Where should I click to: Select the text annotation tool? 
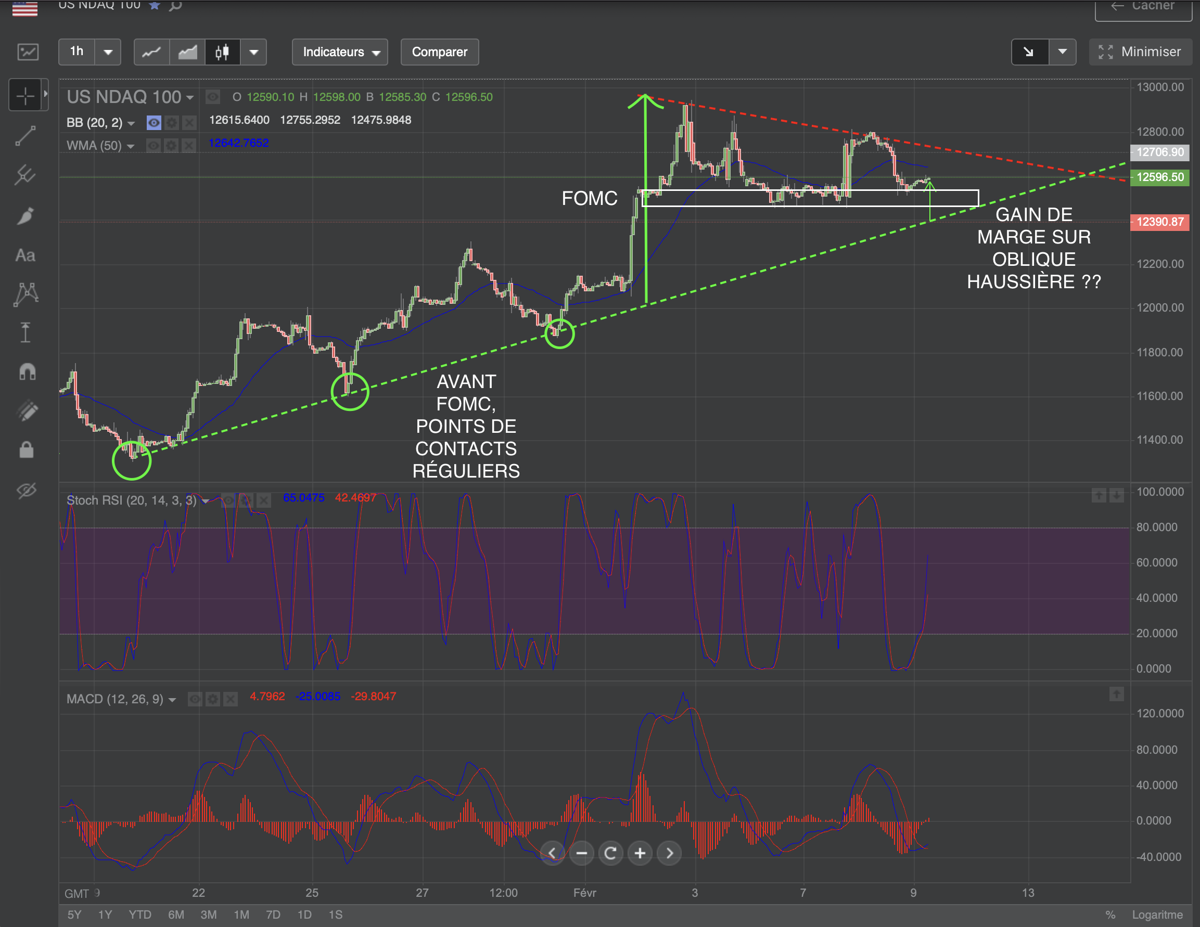(x=25, y=255)
